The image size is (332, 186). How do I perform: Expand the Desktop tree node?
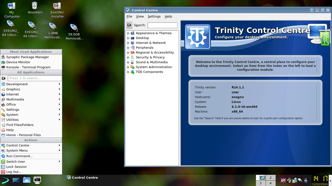[128, 38]
